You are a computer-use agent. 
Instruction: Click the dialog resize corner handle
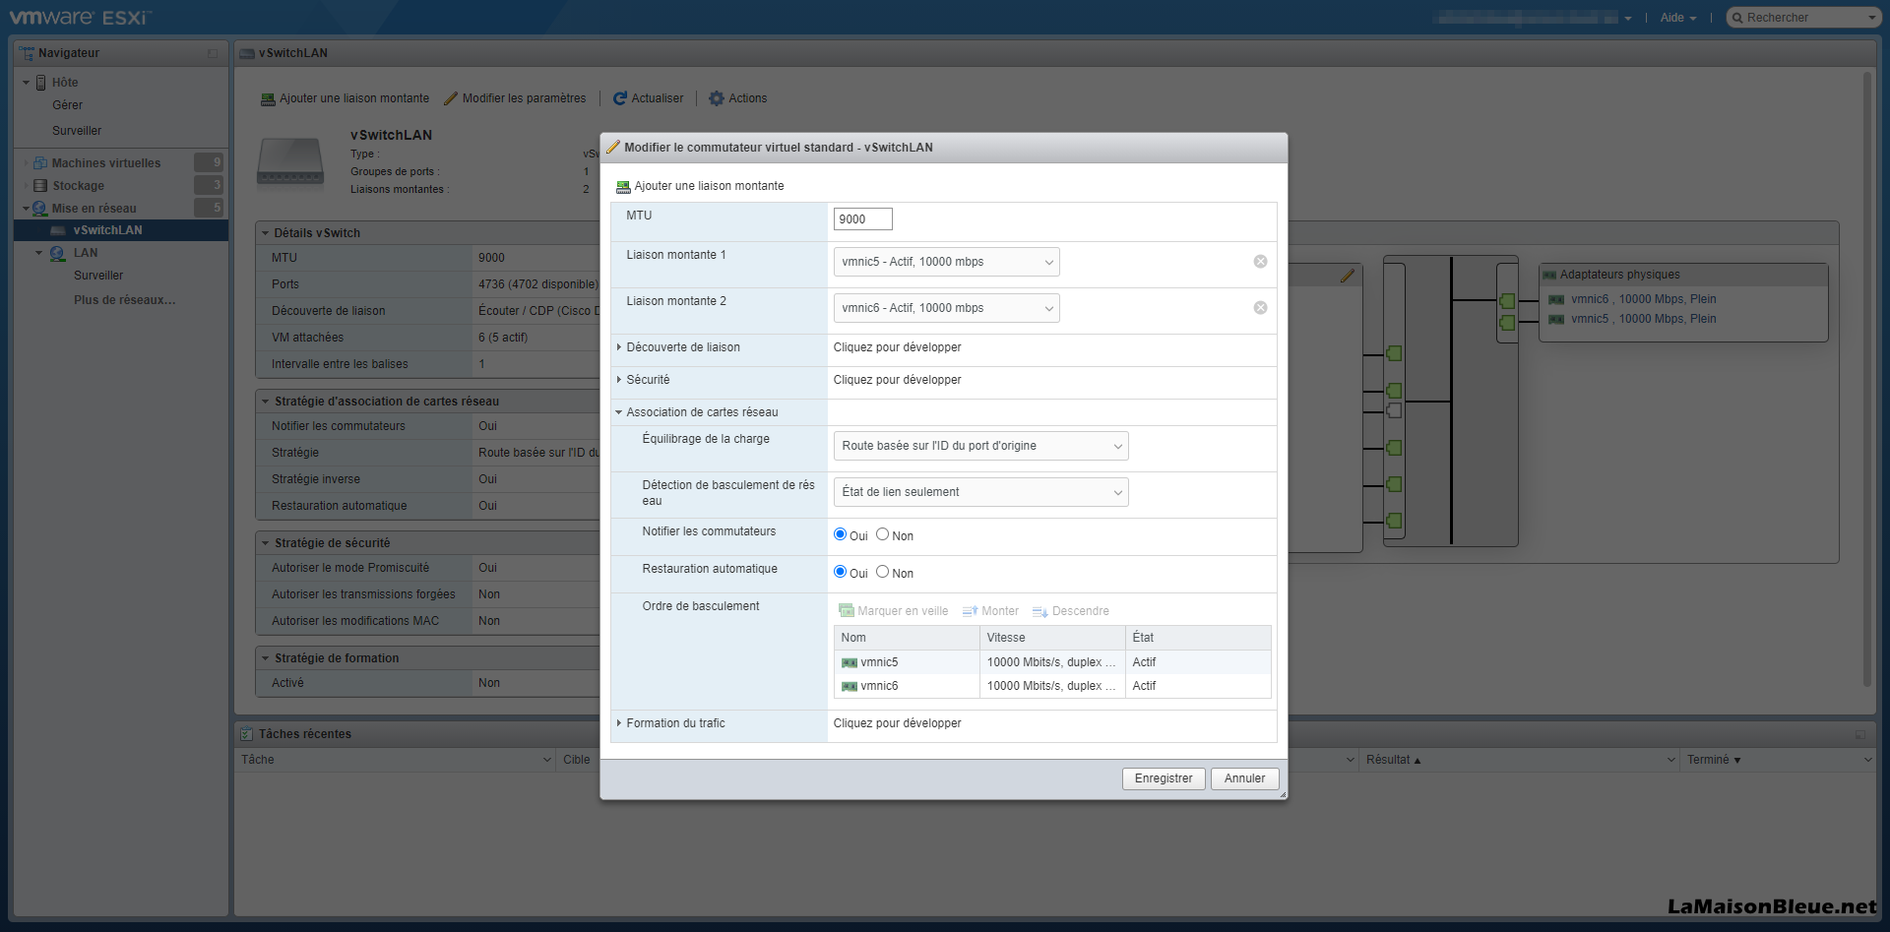1283,794
